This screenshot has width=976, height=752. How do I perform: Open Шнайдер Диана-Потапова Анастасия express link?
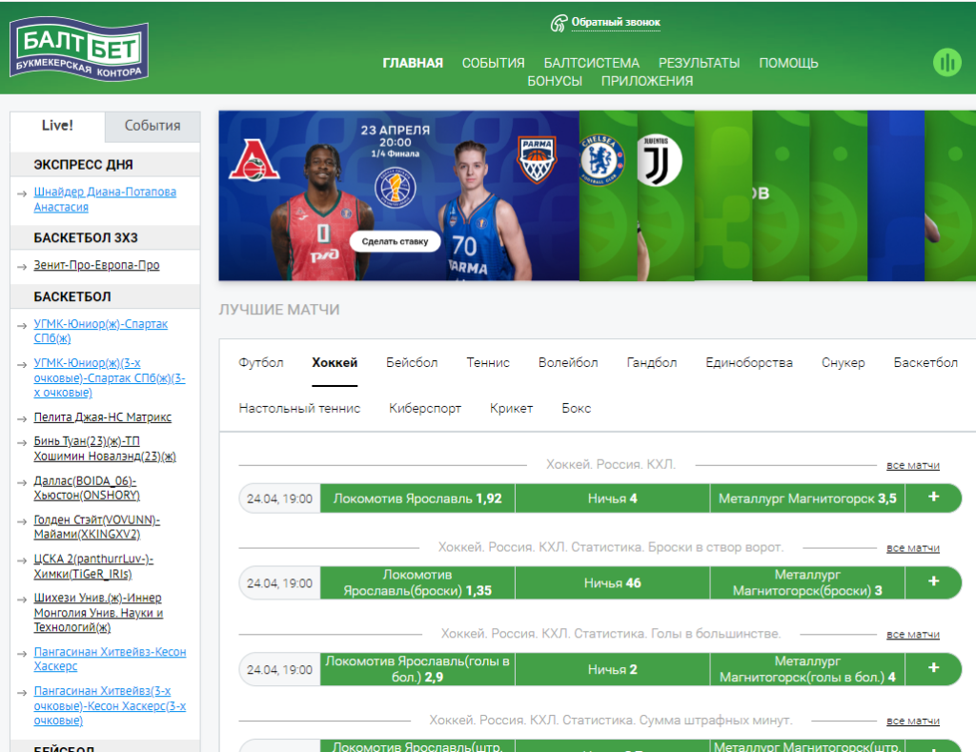click(105, 199)
